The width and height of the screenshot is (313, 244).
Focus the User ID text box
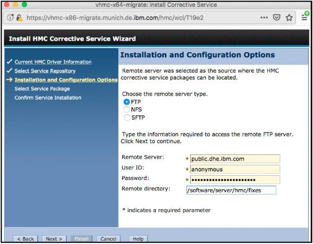tap(233, 169)
